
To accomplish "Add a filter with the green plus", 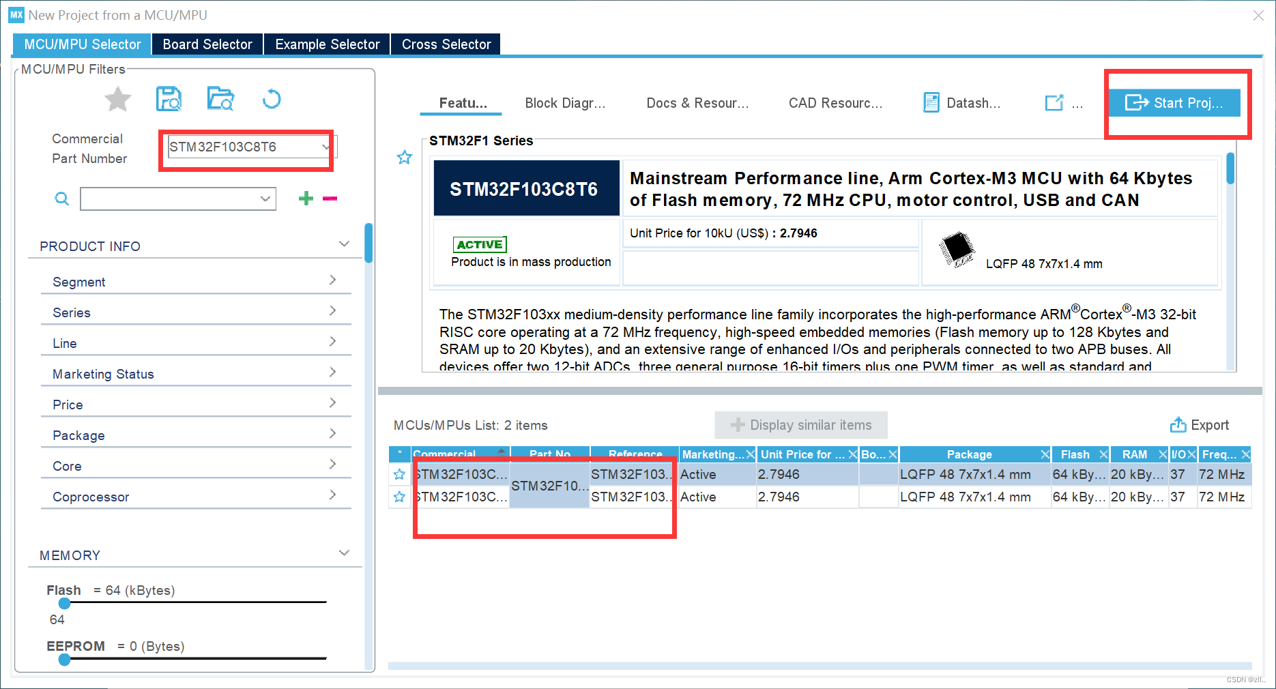I will pos(306,199).
